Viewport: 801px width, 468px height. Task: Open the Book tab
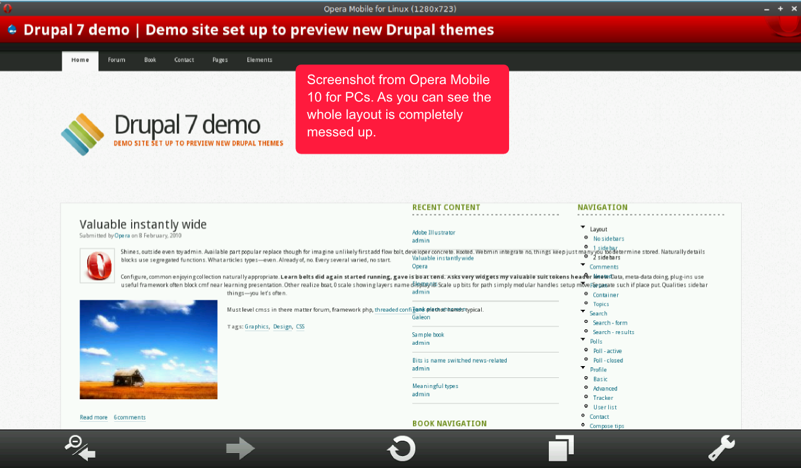coord(150,60)
